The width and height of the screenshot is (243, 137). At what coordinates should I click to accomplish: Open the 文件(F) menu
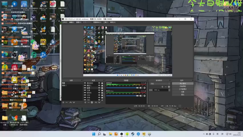[65, 22]
